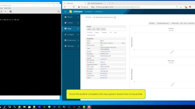This screenshot has width=195, height=109.
Task: Expand the Hosts menu chevron
Action: 78,28
